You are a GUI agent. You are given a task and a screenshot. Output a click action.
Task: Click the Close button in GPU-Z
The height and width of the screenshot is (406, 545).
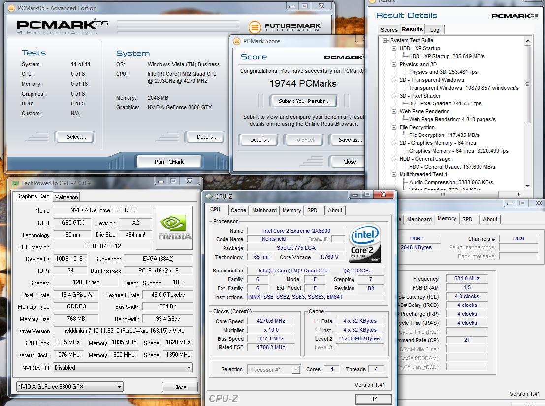(x=180, y=387)
